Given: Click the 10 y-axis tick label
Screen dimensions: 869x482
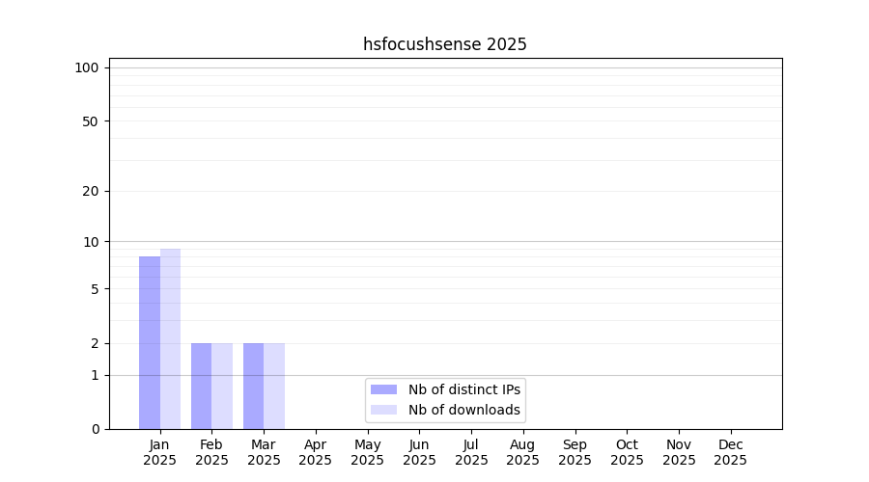Looking at the screenshot, I should click(x=91, y=242).
